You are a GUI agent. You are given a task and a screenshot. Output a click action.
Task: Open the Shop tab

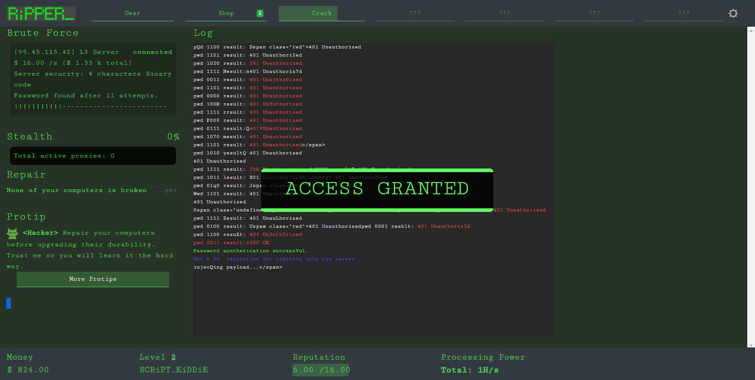click(226, 14)
